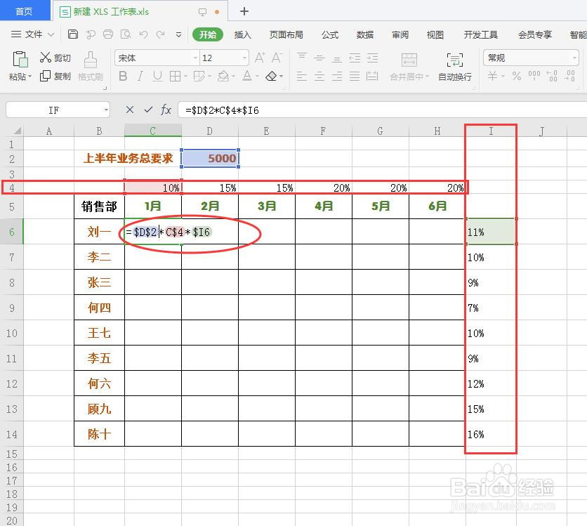The width and height of the screenshot is (587, 526).
Task: Toggle Bold formatting
Action: [123, 77]
